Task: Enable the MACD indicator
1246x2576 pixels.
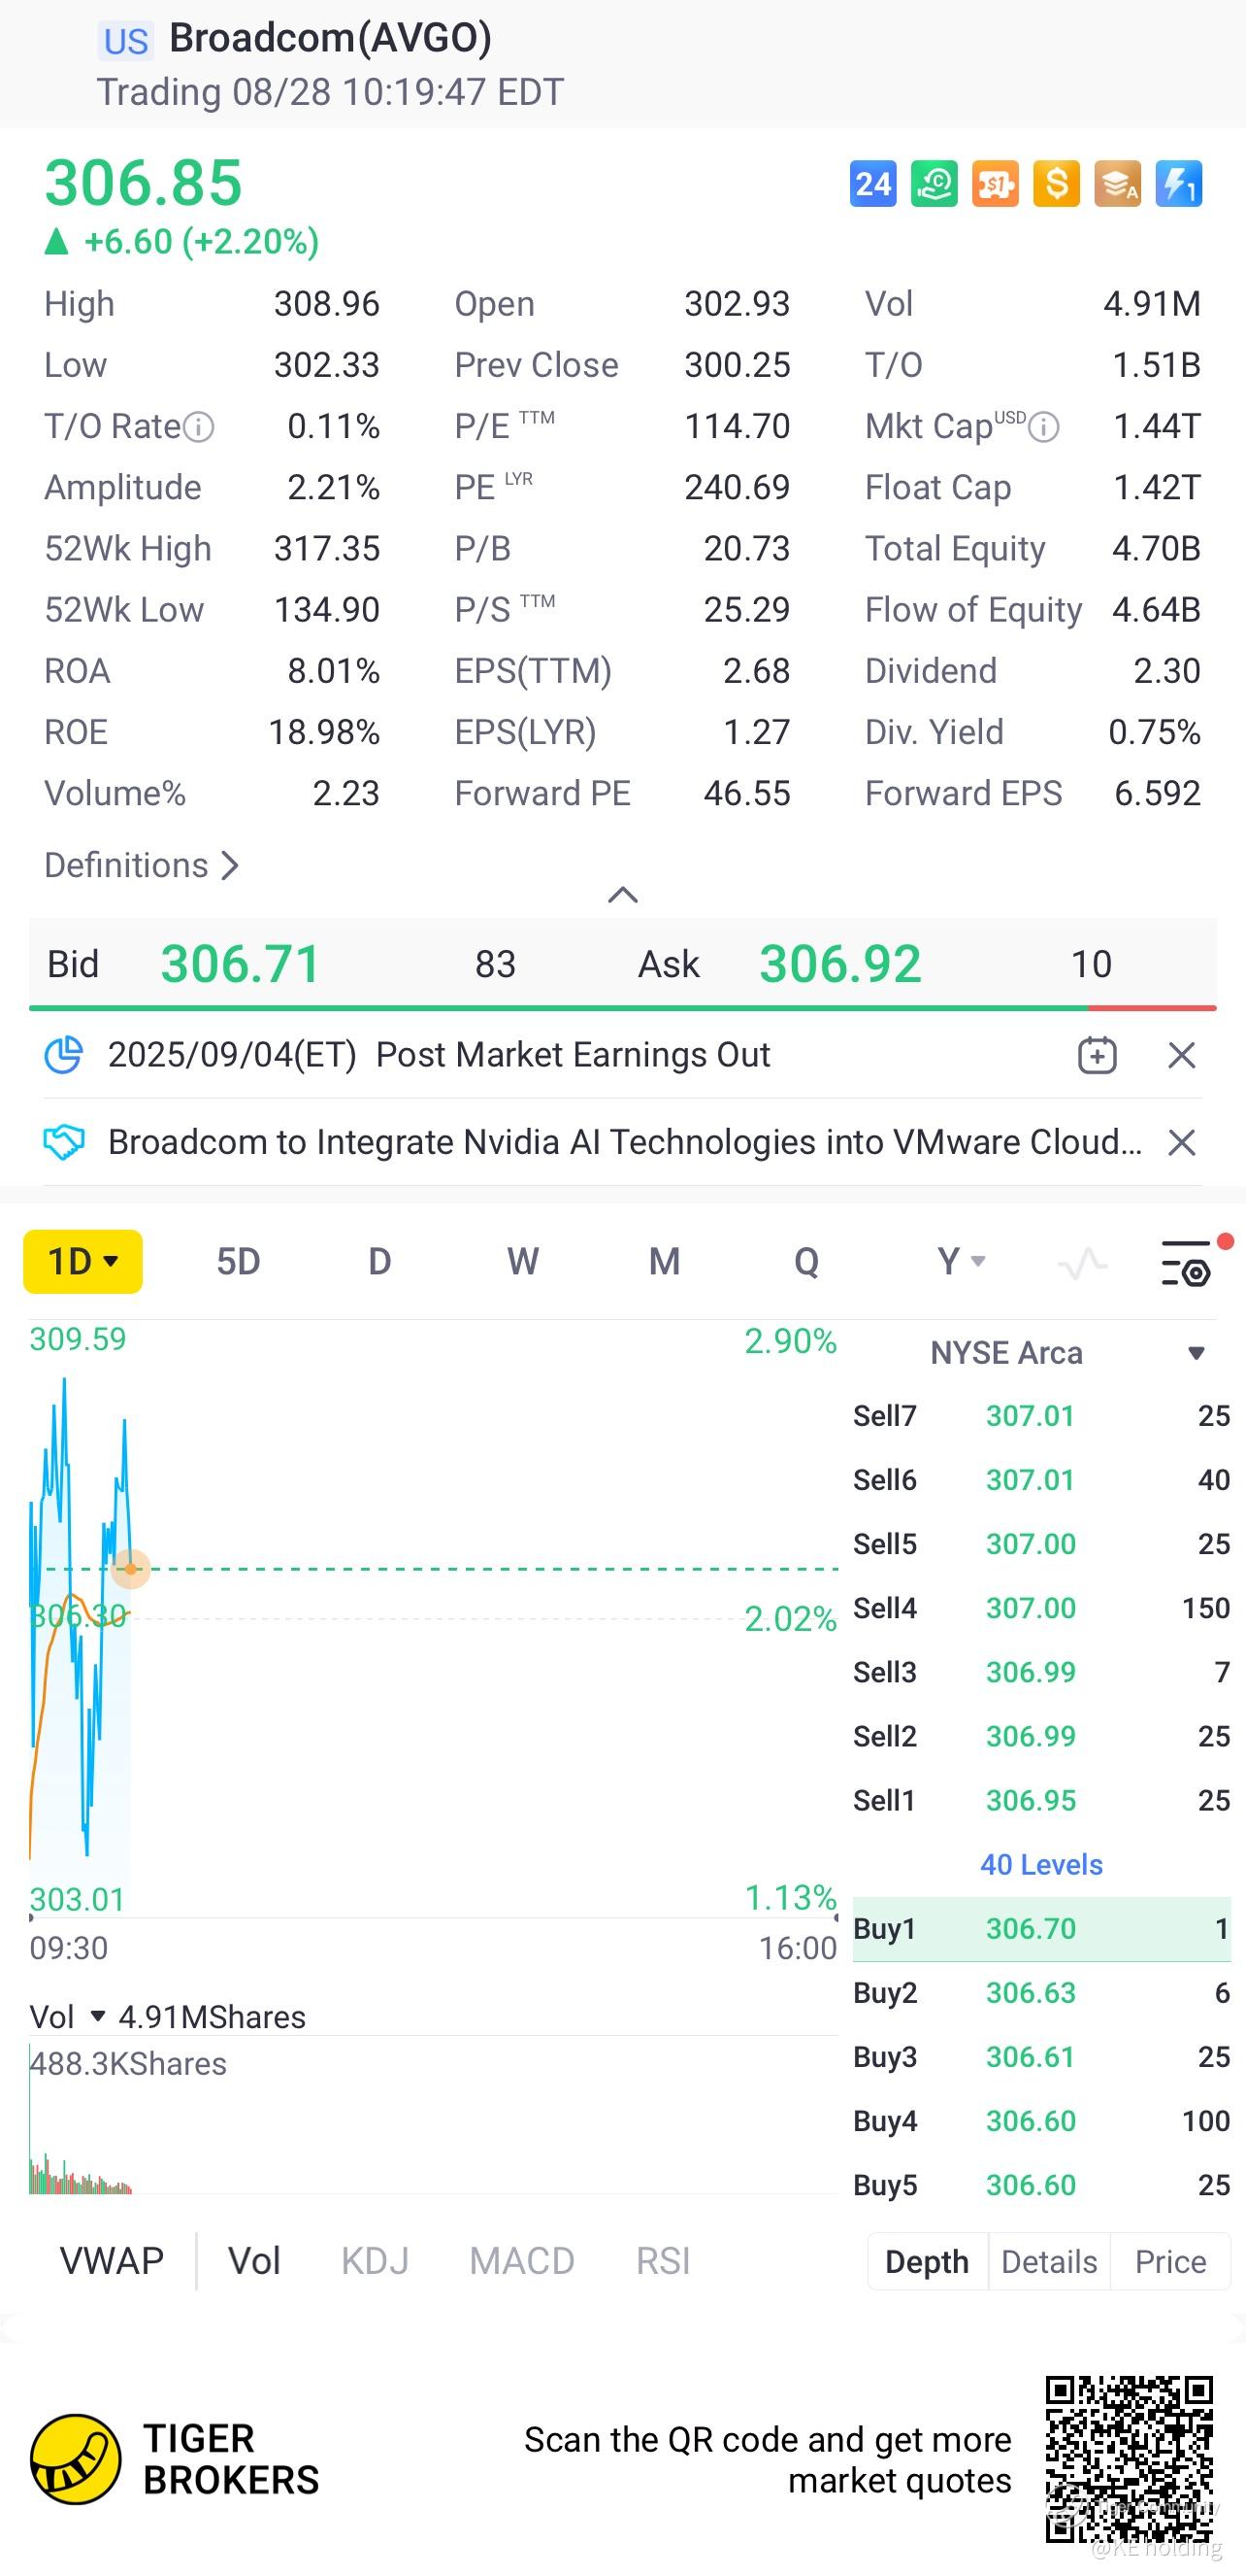Action: 521,2261
